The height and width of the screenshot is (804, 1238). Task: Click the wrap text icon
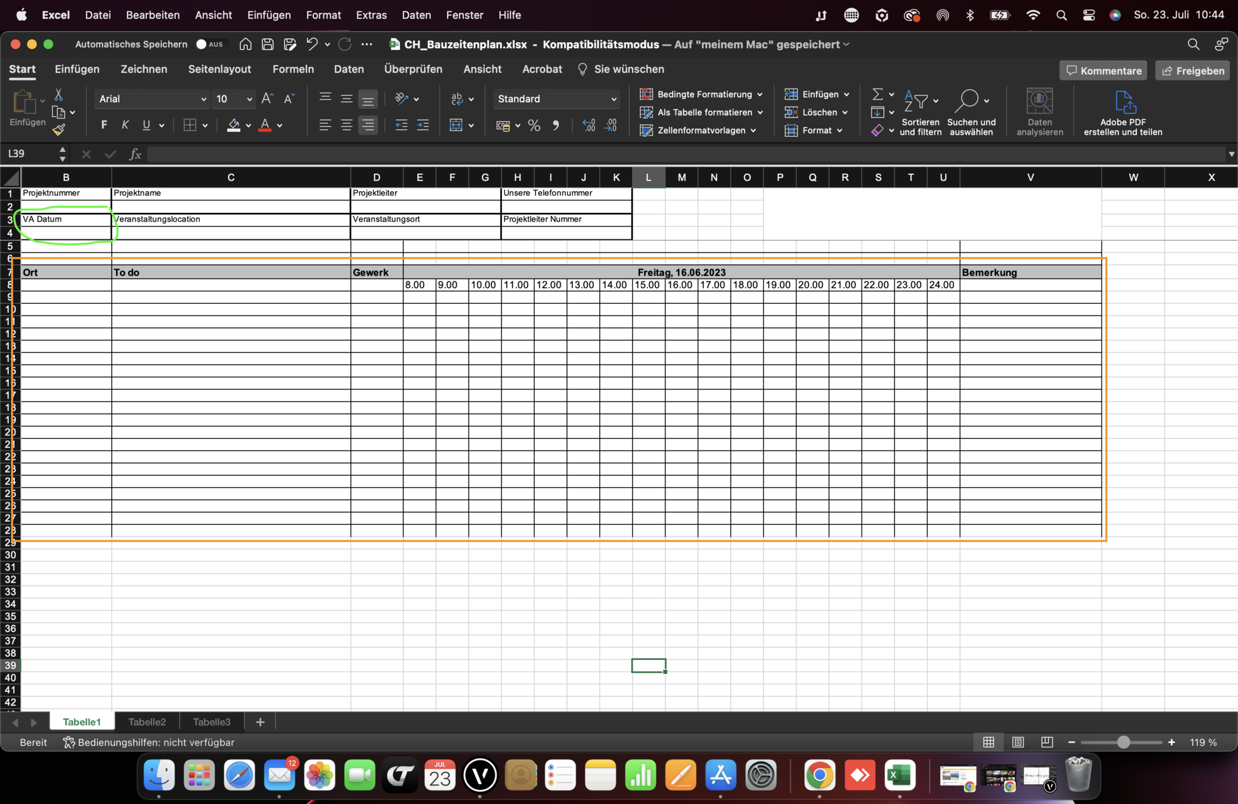457,98
